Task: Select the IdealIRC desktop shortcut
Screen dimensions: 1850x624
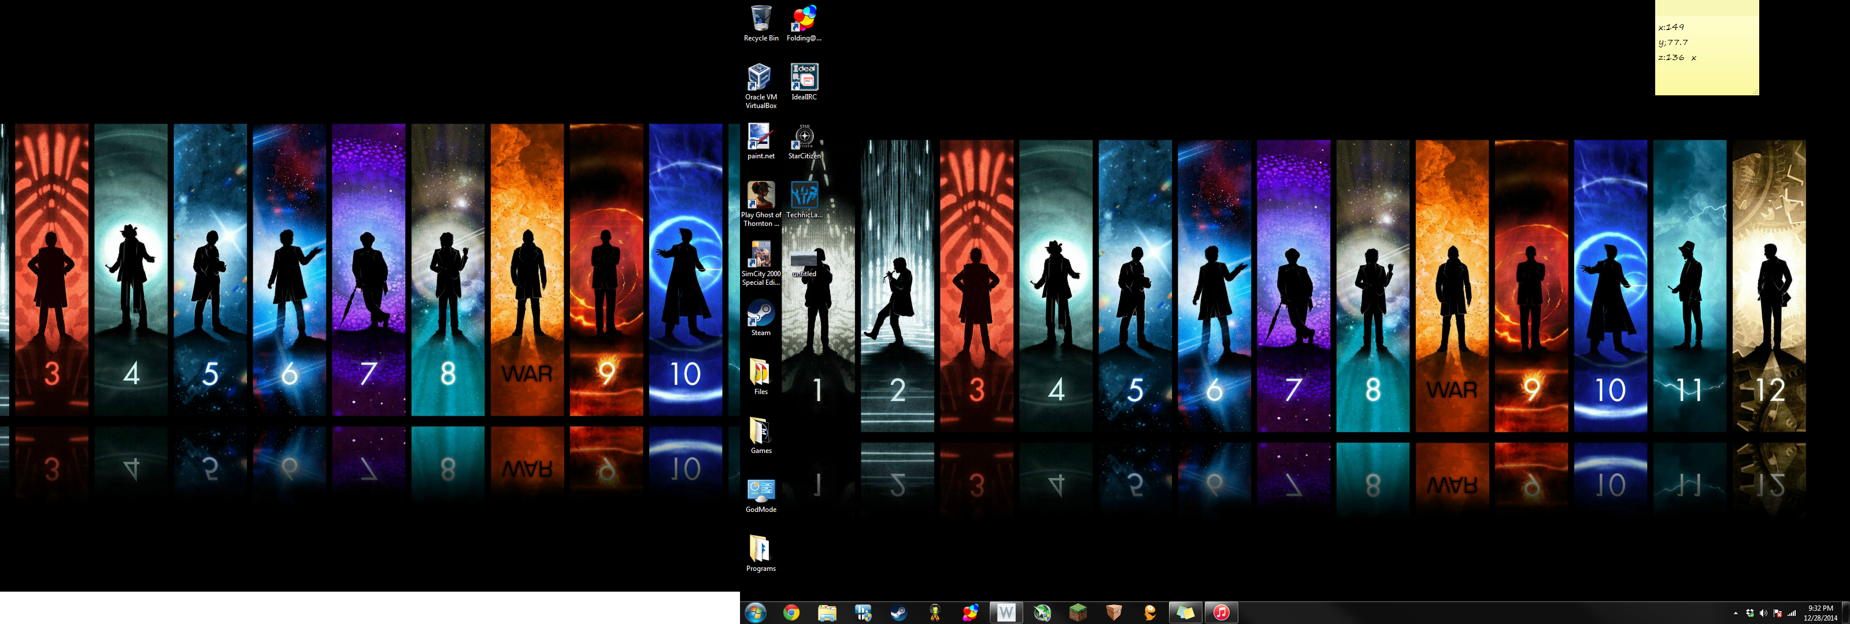Action: (804, 82)
